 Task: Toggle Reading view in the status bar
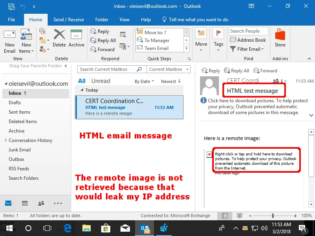pyautogui.click(x=239, y=216)
